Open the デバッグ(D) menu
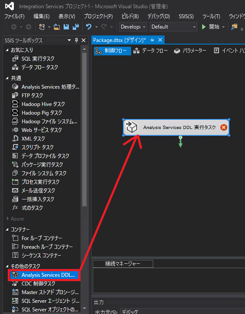This screenshot has width=245, height=314. [x=158, y=16]
